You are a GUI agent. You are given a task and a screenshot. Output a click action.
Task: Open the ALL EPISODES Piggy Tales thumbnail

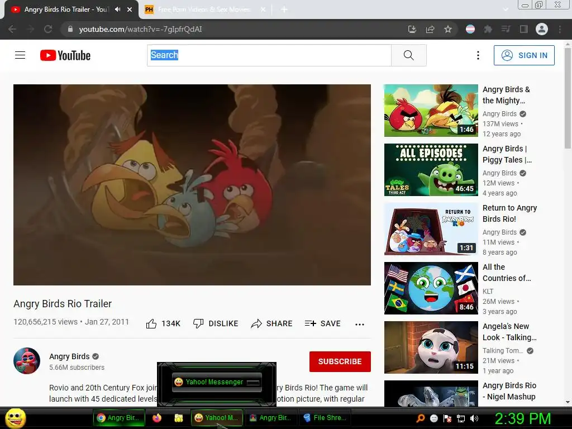click(431, 170)
